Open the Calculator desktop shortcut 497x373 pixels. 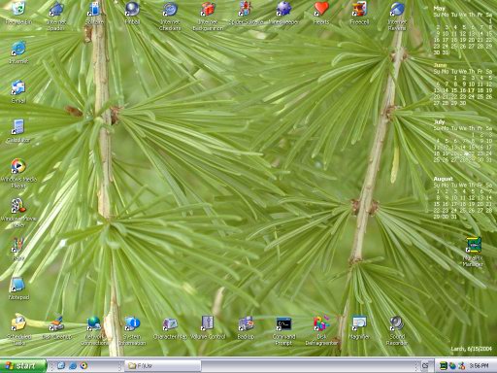(x=18, y=131)
